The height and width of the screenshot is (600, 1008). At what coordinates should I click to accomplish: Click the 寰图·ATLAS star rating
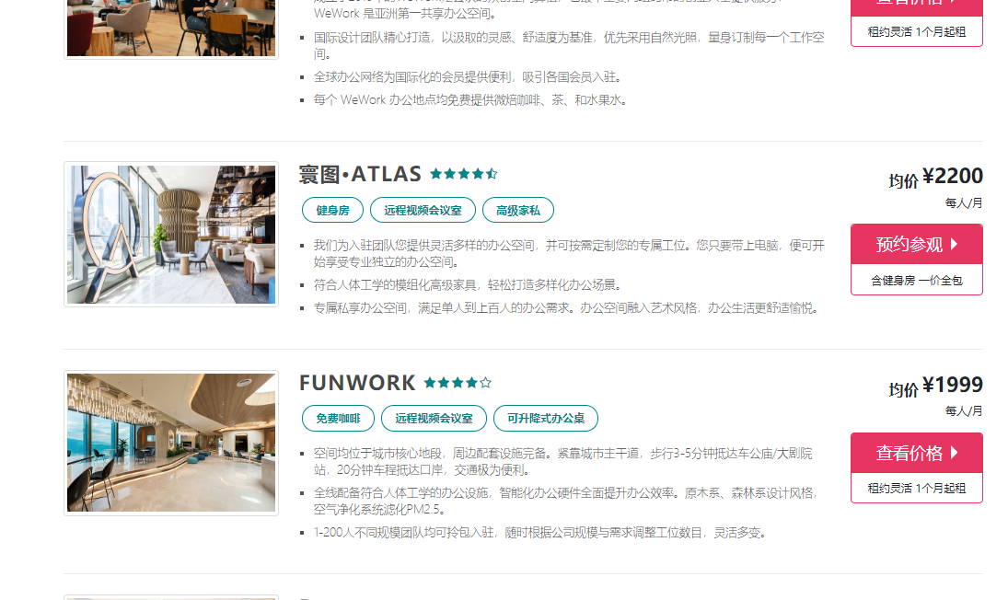[464, 173]
